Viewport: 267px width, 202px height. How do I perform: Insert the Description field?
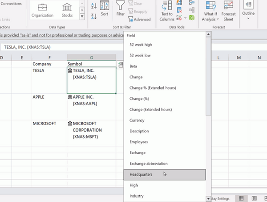165,131
